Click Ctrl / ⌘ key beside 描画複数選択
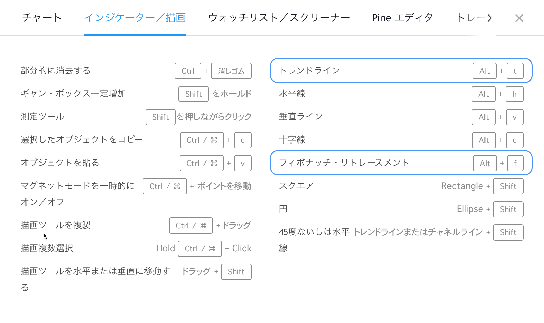The height and width of the screenshot is (323, 544). 200,249
